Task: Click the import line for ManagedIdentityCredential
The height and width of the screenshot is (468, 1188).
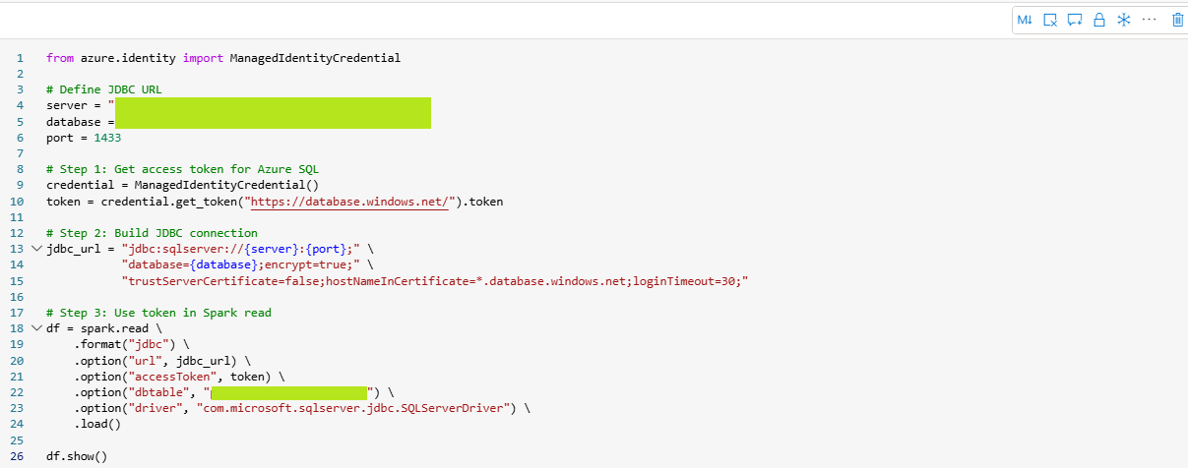Action: click(x=223, y=58)
